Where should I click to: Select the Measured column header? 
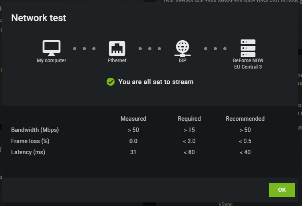(x=133, y=119)
